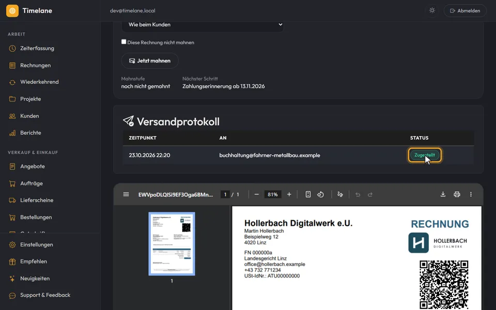Click the recipient email buchhaltung@fahrner-metallbau.example
This screenshot has height=310, width=496.
point(270,156)
